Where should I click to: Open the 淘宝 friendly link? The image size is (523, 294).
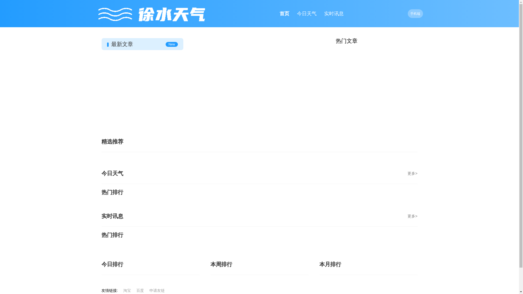click(x=127, y=290)
